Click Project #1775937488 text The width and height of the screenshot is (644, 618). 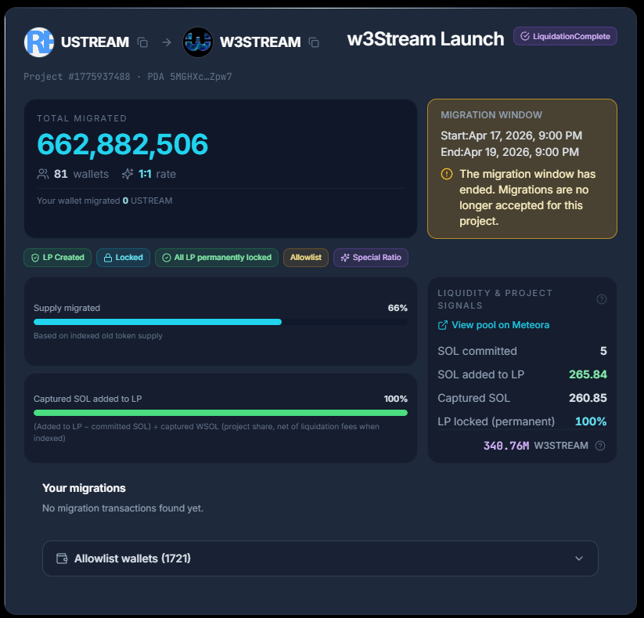click(77, 77)
